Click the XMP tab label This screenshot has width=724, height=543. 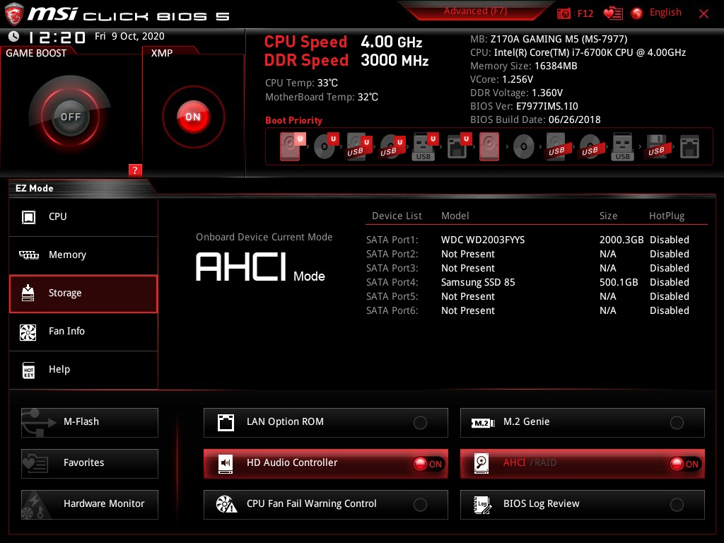pos(162,53)
